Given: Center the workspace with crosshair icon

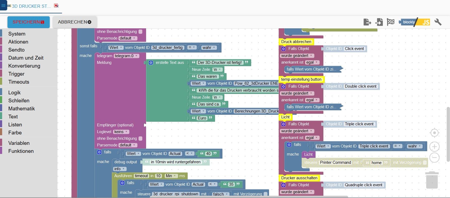Looking at the screenshot, I should 434,133.
